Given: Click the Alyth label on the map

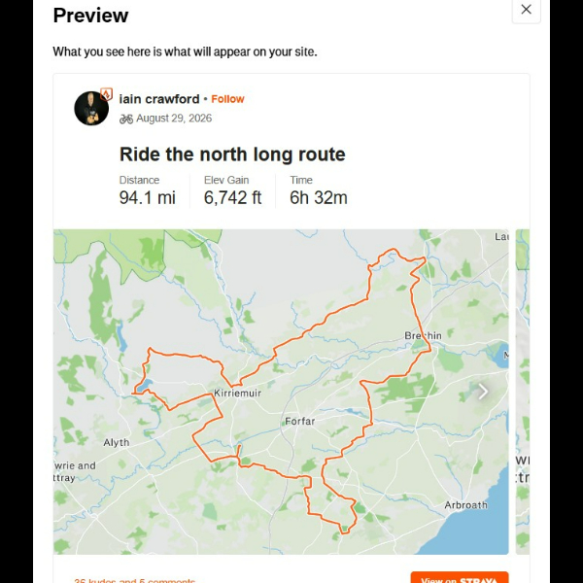Looking at the screenshot, I should [117, 442].
